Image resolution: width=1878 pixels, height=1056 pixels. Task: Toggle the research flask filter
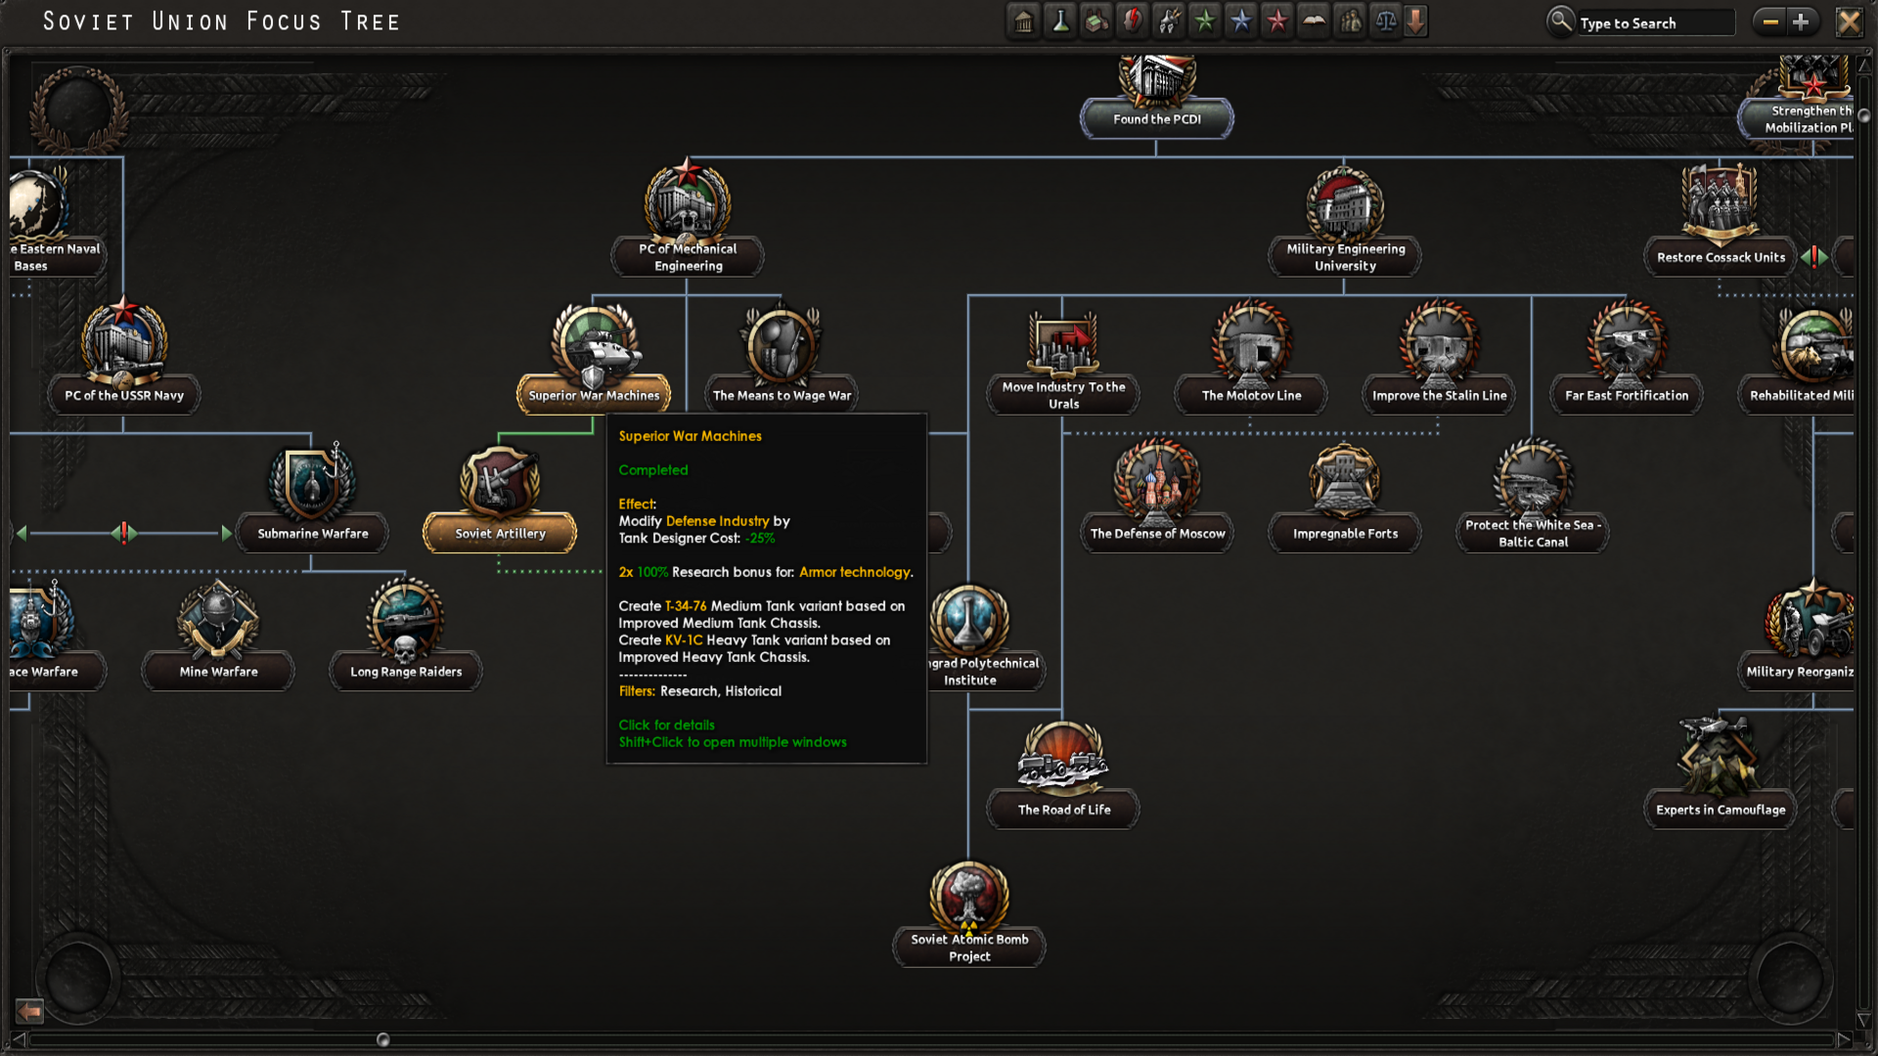[x=1060, y=21]
